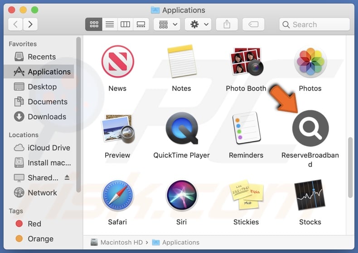Select the Photo Booth app icon
The width and height of the screenshot is (358, 253).
[246, 62]
